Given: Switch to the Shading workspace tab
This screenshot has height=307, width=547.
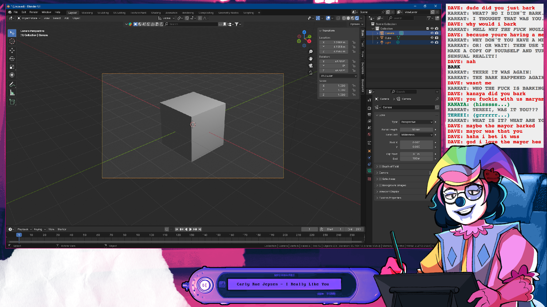Looking at the screenshot, I should (x=156, y=13).
